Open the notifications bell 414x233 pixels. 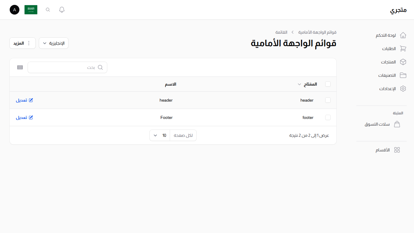62,9
